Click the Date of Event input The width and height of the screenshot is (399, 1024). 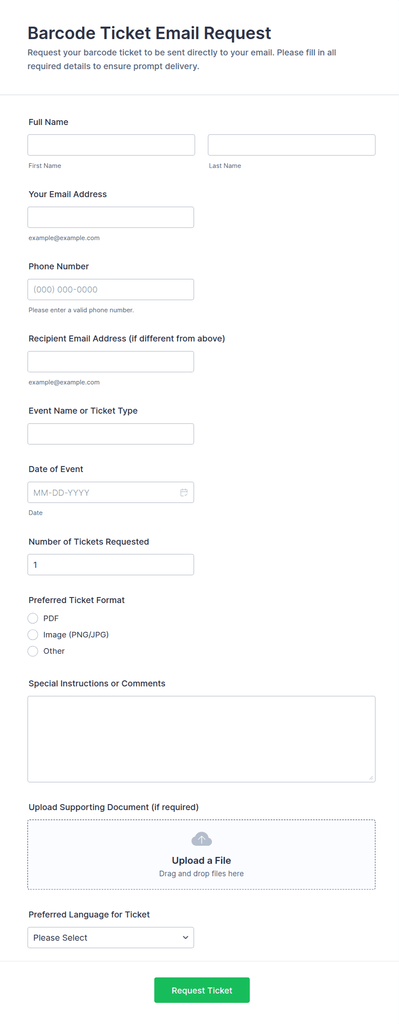103,492
